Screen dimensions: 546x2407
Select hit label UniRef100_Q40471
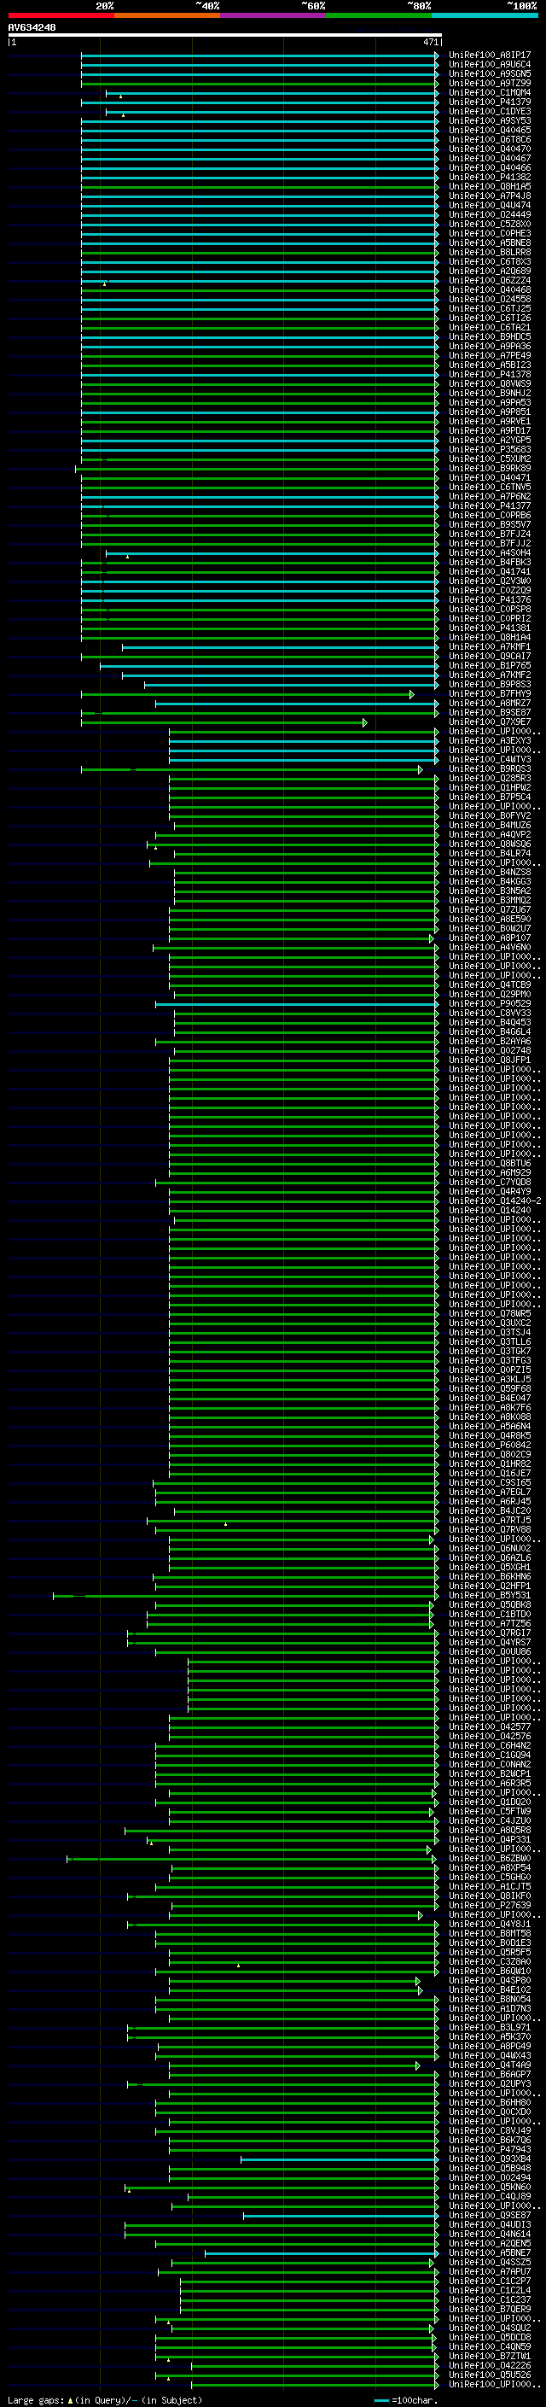pos(490,477)
